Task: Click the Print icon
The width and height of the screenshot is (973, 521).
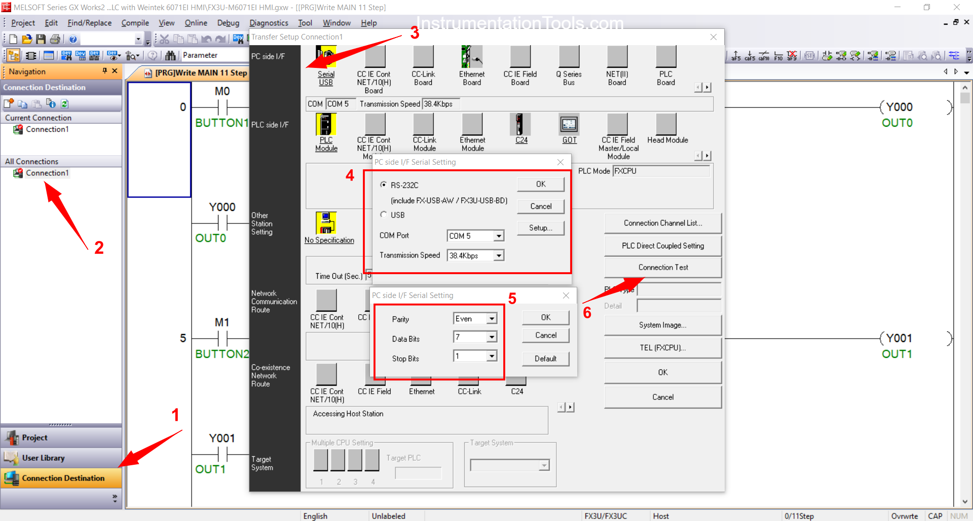Action: tap(55, 39)
